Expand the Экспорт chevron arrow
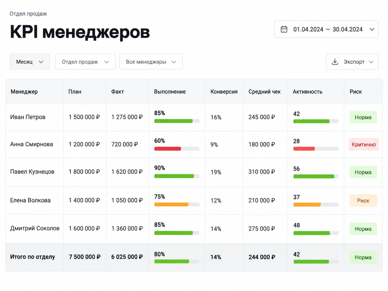This screenshot has width=388, height=291. tap(371, 62)
